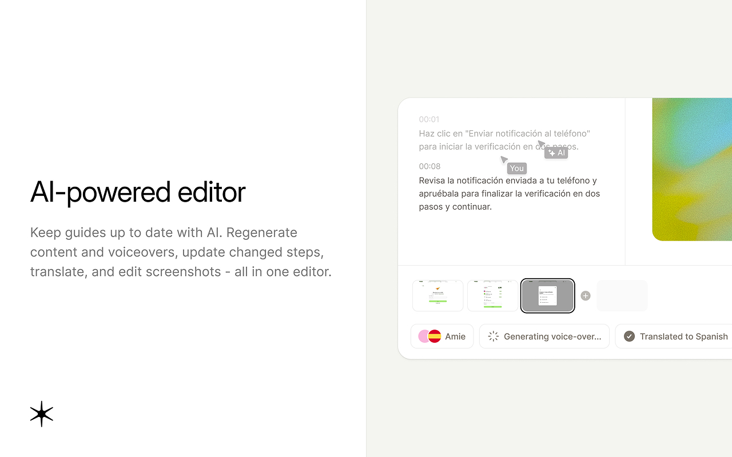This screenshot has width=732, height=457.
Task: Click the Translated to Spanish button
Action: tap(674, 336)
